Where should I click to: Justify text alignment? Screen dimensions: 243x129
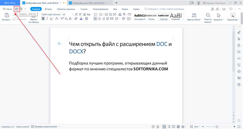coord(107,19)
